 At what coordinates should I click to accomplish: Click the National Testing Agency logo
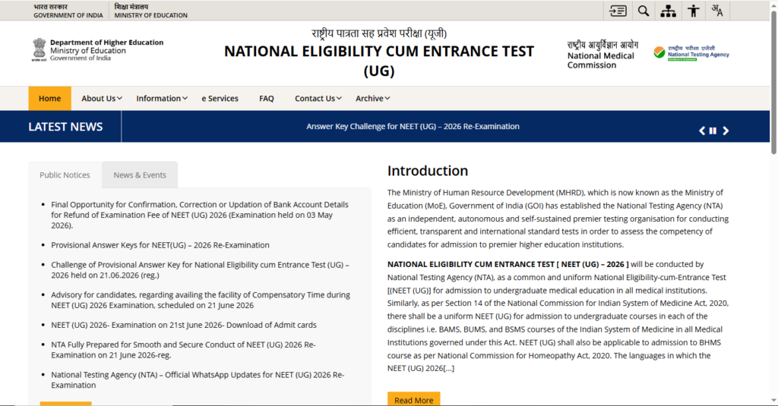[x=691, y=52]
